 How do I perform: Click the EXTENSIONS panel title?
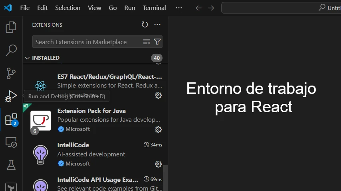(x=47, y=25)
